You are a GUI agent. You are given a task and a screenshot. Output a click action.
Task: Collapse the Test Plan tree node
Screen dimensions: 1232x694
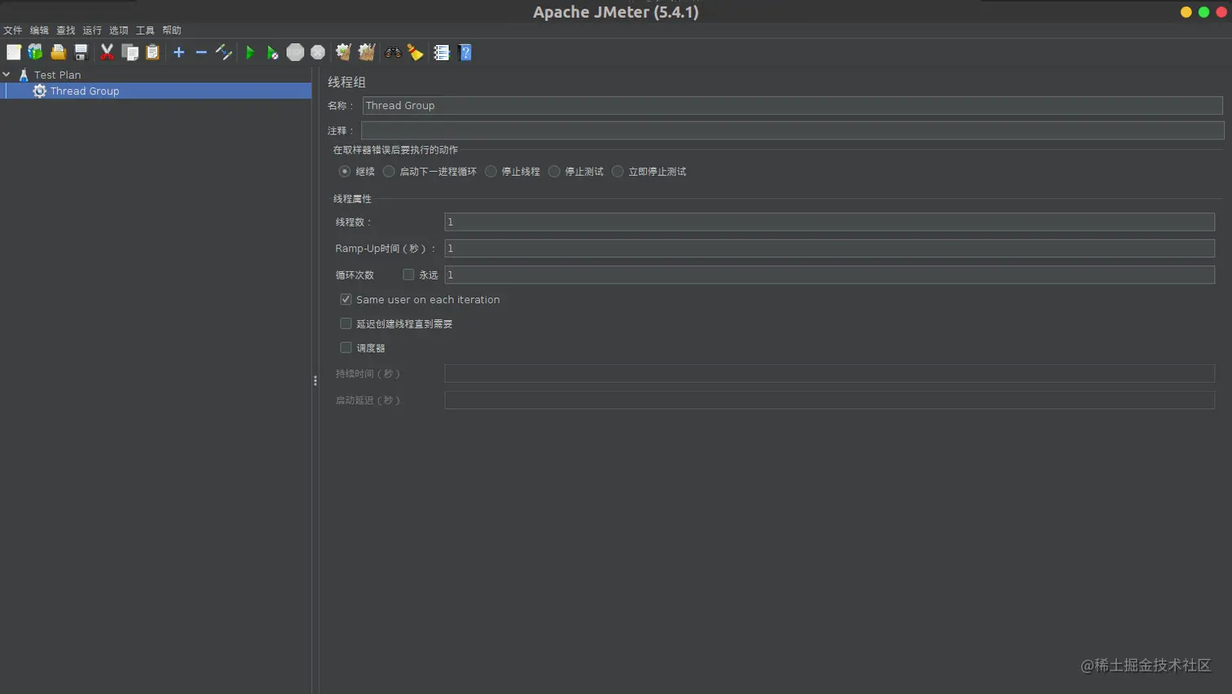pyautogui.click(x=7, y=74)
